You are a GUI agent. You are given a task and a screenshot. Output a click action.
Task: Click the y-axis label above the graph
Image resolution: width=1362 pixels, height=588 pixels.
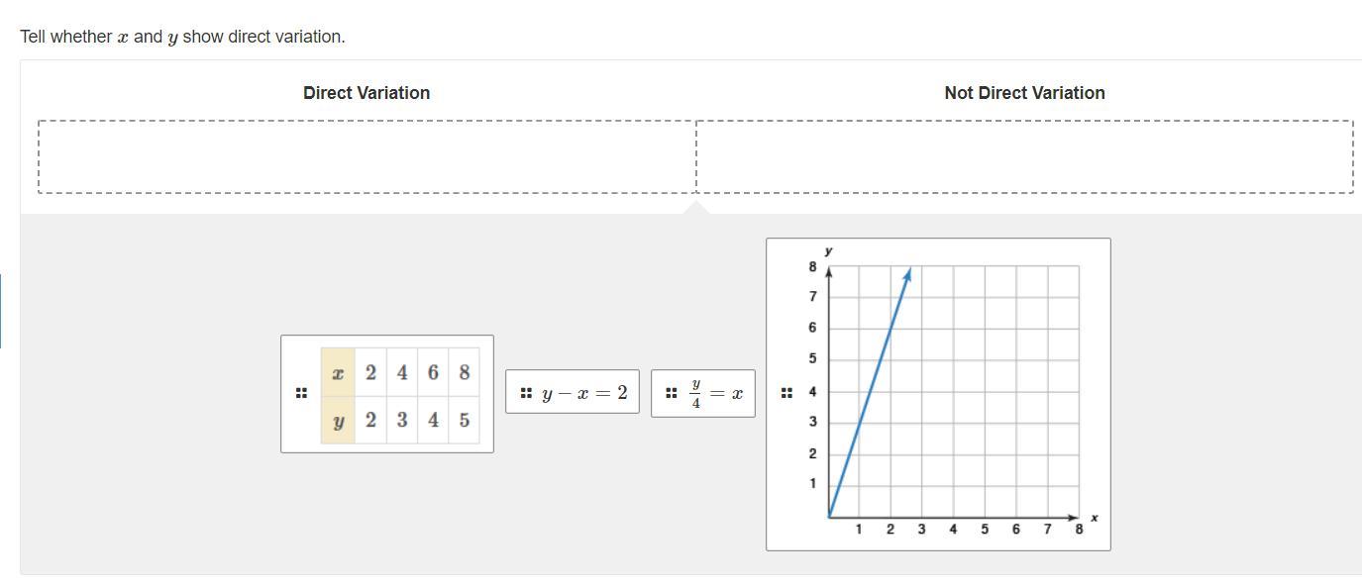pos(828,251)
